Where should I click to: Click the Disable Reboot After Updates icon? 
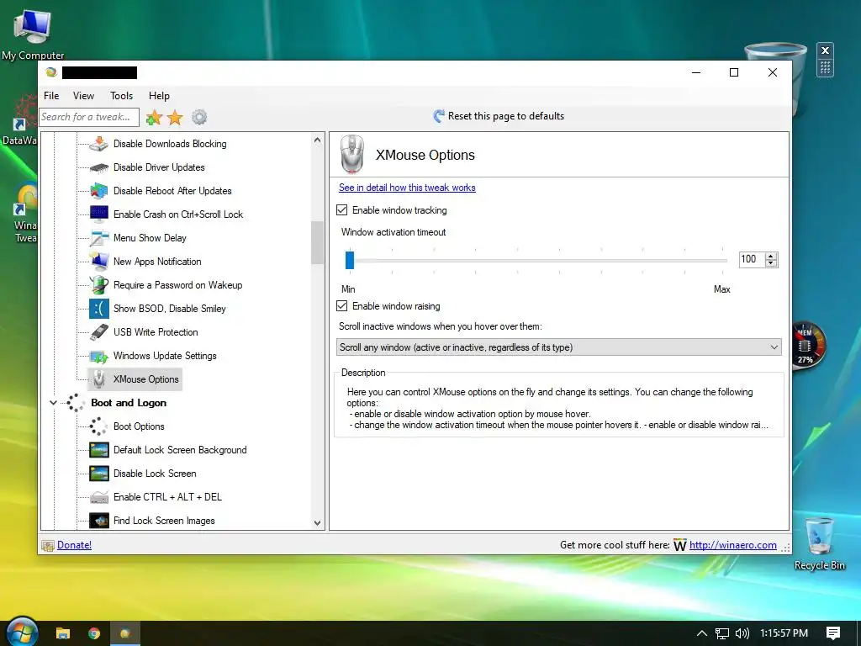click(99, 191)
